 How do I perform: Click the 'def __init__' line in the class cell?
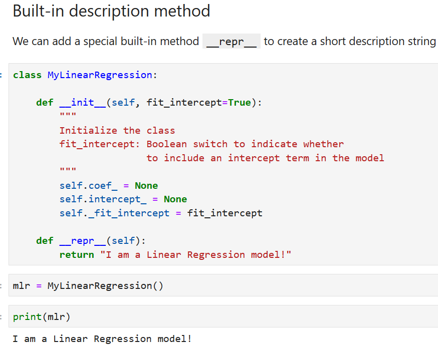click(x=149, y=103)
